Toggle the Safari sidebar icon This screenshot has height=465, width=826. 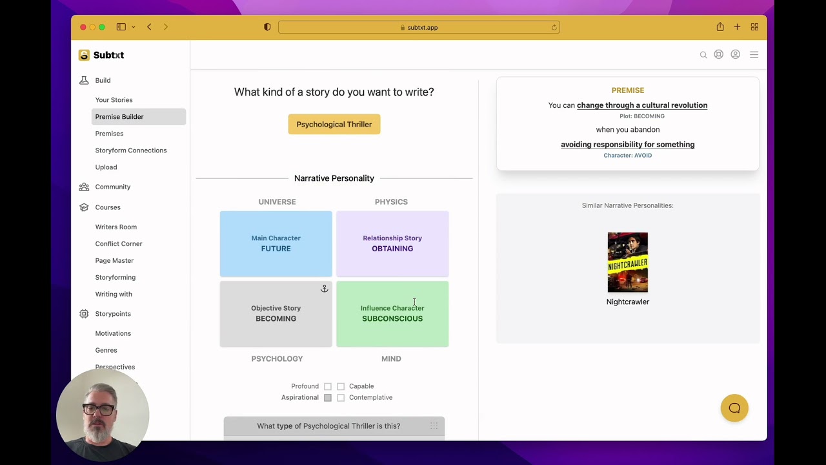(121, 27)
